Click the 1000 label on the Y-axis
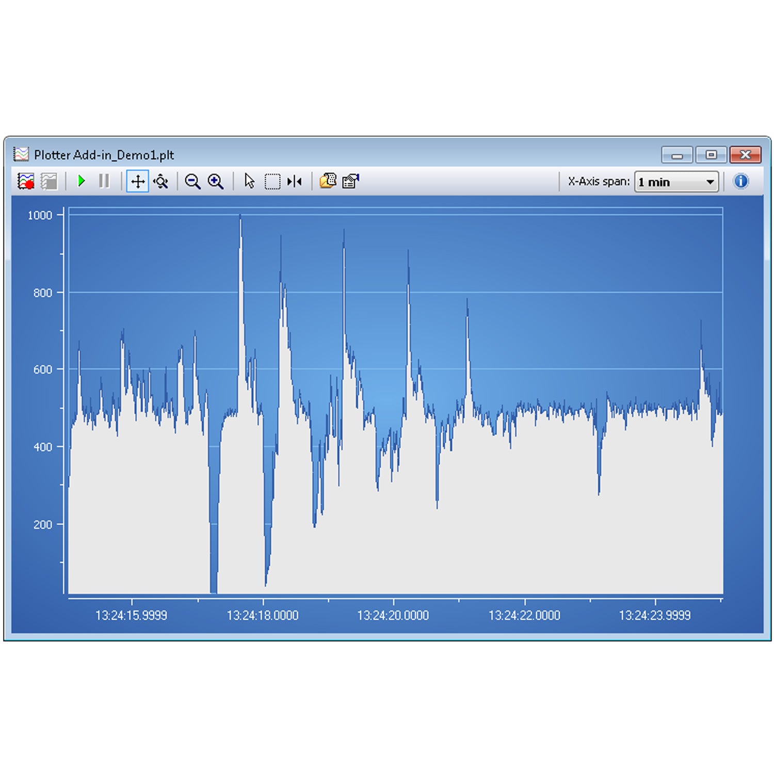The height and width of the screenshot is (774, 774). click(40, 215)
